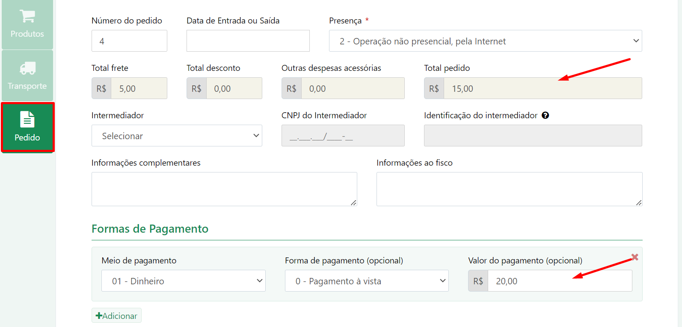Click the Total pedido value field

coord(543,88)
